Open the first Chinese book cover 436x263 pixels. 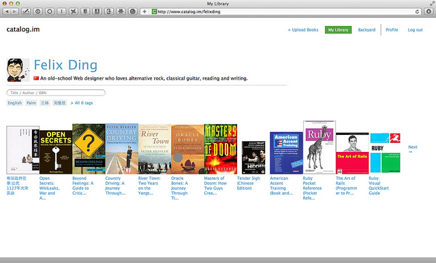click(x=22, y=150)
